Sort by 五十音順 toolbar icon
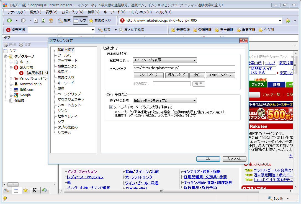This screenshot has width=301, height=204. pyautogui.click(x=224, y=30)
